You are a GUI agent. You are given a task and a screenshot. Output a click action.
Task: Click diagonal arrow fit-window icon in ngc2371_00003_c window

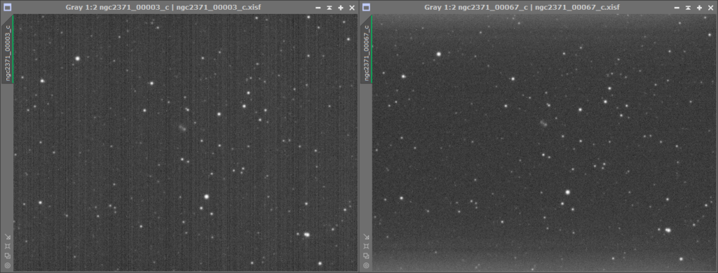7,237
